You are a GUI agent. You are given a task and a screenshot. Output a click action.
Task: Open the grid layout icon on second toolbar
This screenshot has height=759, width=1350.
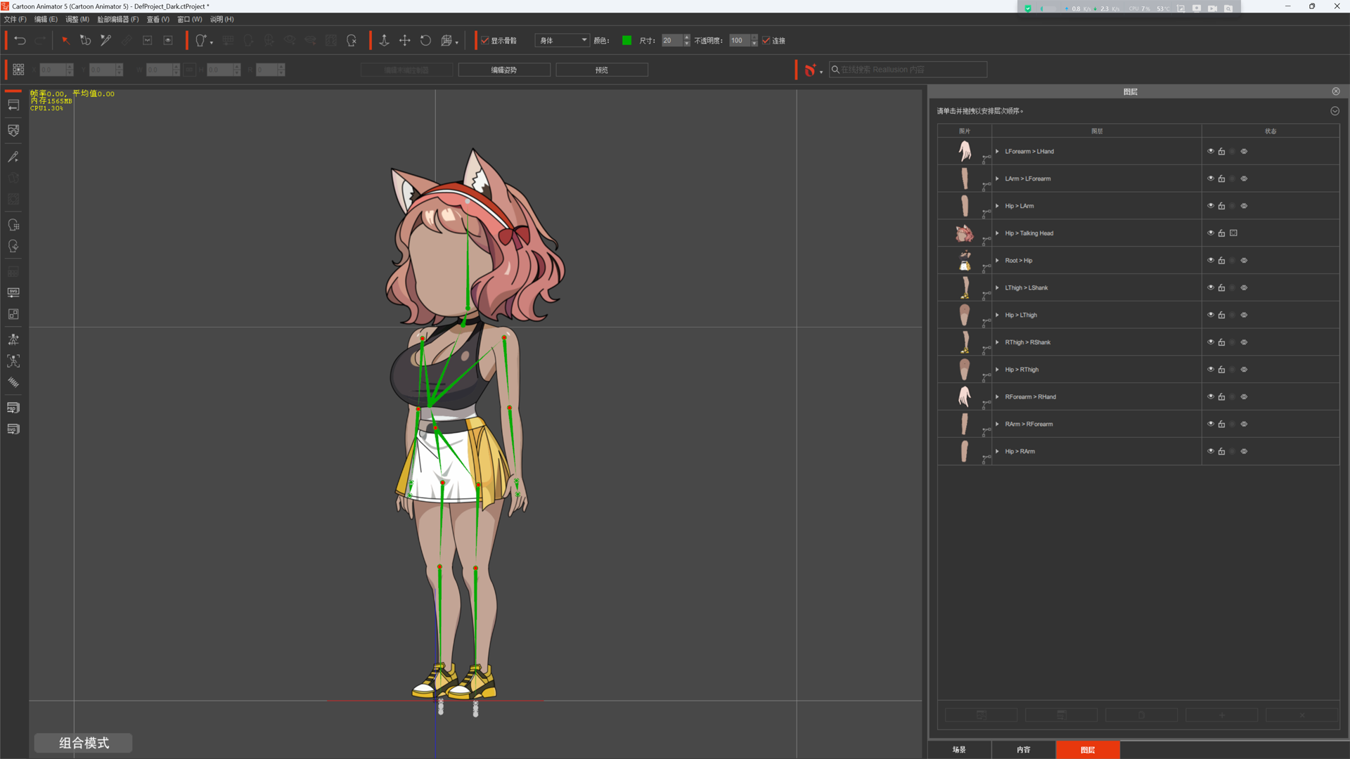point(18,70)
